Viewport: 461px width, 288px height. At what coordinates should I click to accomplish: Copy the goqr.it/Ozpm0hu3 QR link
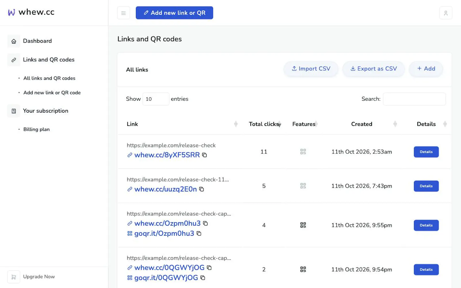(x=199, y=234)
